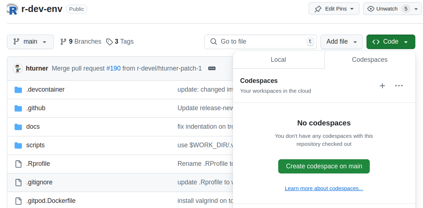
Task: Click the R project logo avatar
Action: (x=12, y=9)
